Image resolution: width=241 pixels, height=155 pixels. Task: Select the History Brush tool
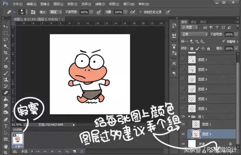(6, 86)
